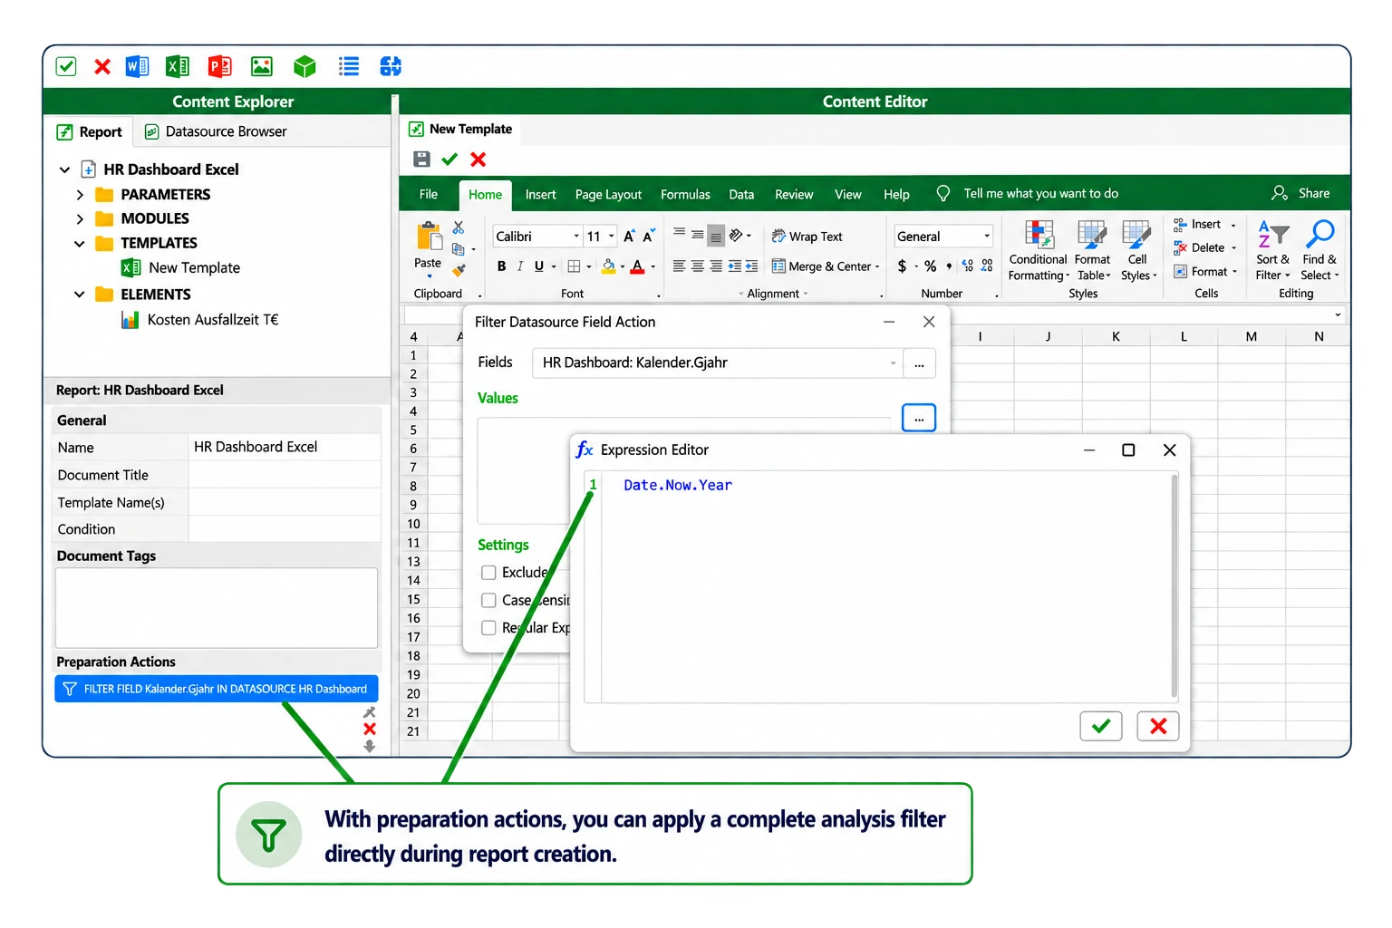The width and height of the screenshot is (1392, 928).
Task: Click the Excel icon in top toolbar
Action: [x=178, y=66]
